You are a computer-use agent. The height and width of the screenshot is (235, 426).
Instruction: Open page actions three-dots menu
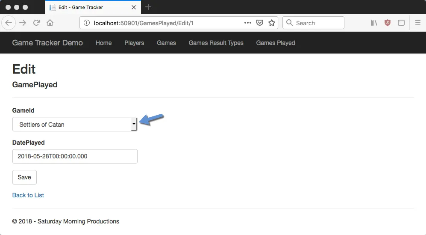coord(248,23)
